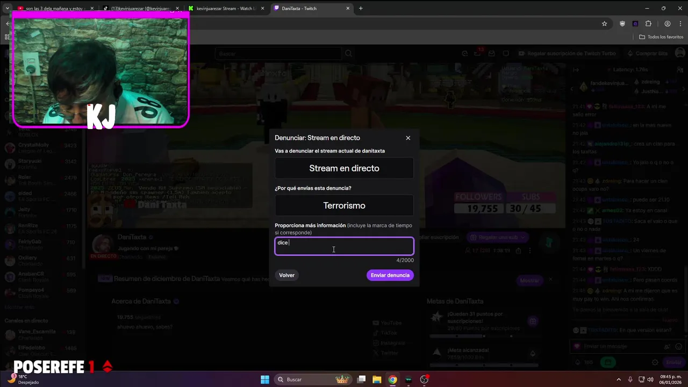Open Pompeyo4 channel in sidebar
Viewport: 688px width, 387px height.
tap(42, 293)
